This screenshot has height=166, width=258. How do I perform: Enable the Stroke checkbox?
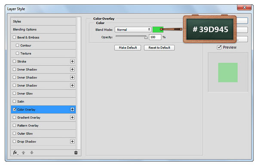click(14, 61)
